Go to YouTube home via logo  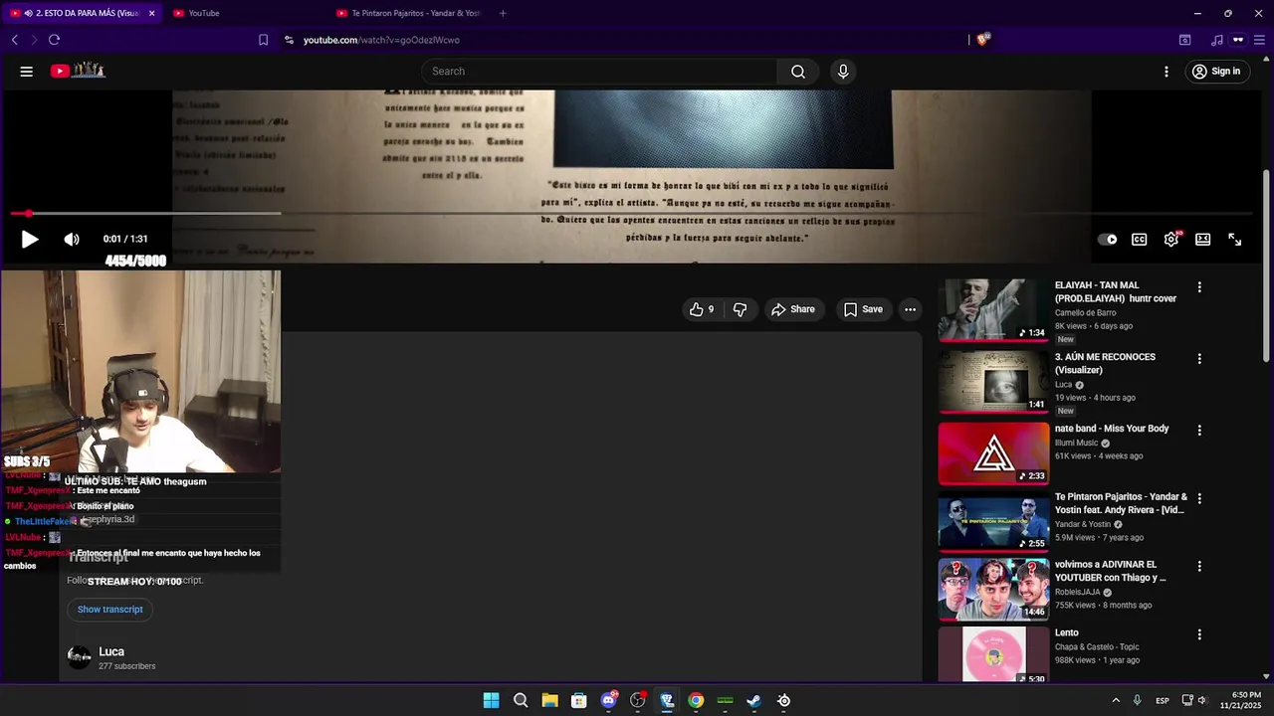pyautogui.click(x=78, y=71)
